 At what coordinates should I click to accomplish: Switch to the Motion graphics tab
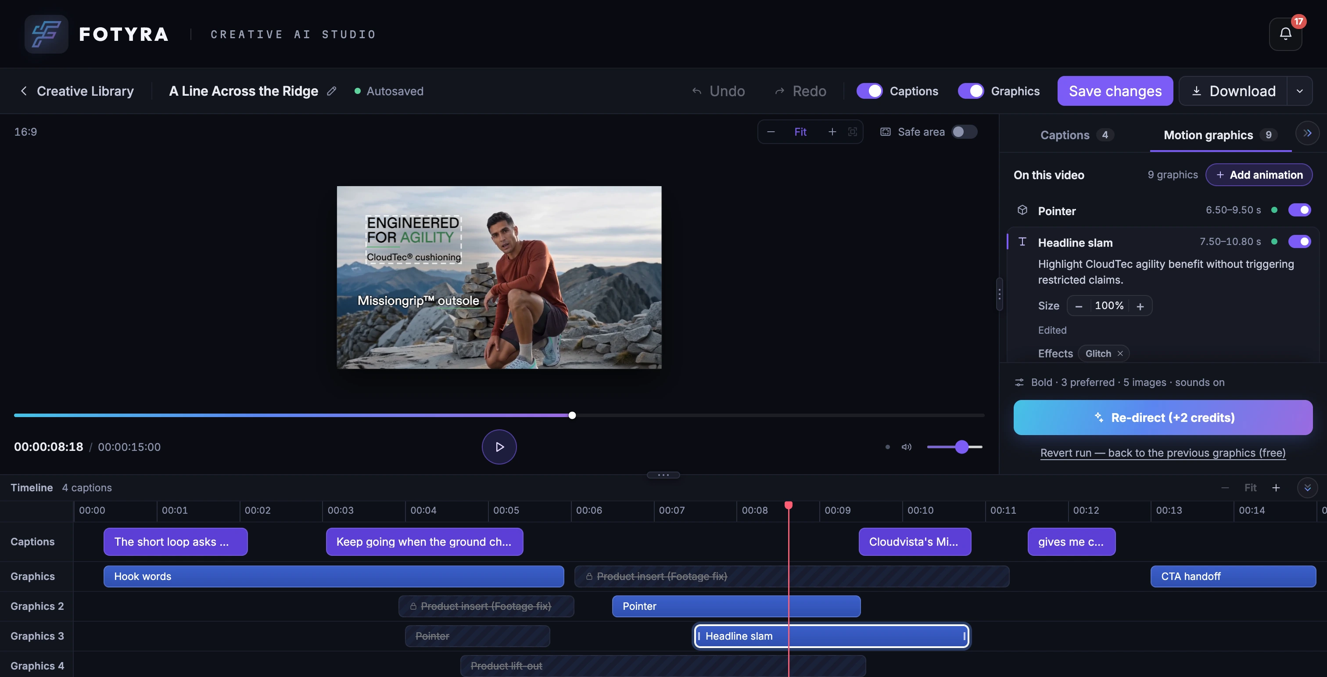(x=1220, y=135)
